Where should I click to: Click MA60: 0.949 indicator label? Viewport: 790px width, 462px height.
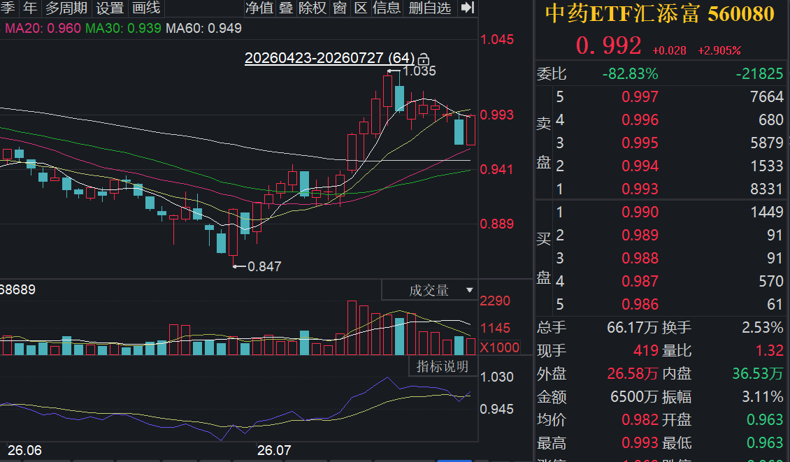point(203,28)
